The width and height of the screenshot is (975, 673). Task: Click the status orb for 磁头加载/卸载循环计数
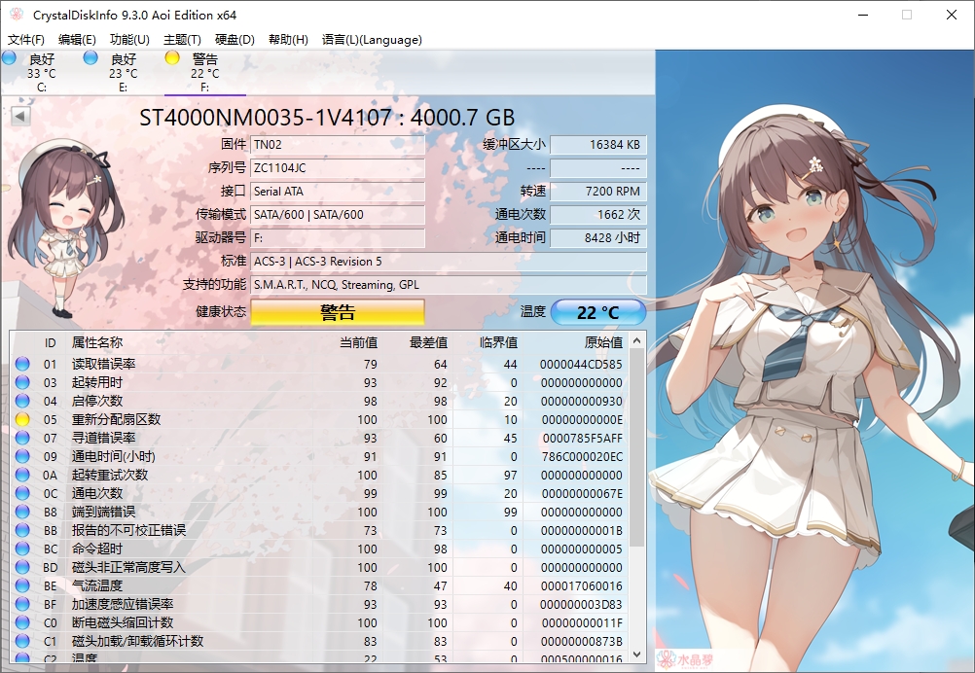22,641
